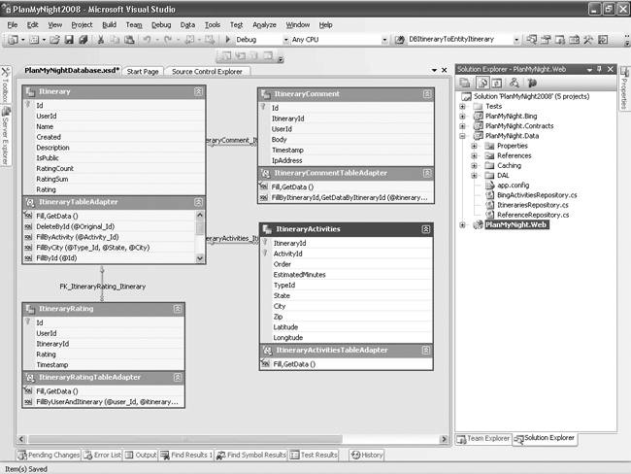Switch to the Source Control Explorer tab
The width and height of the screenshot is (631, 474).
click(207, 72)
